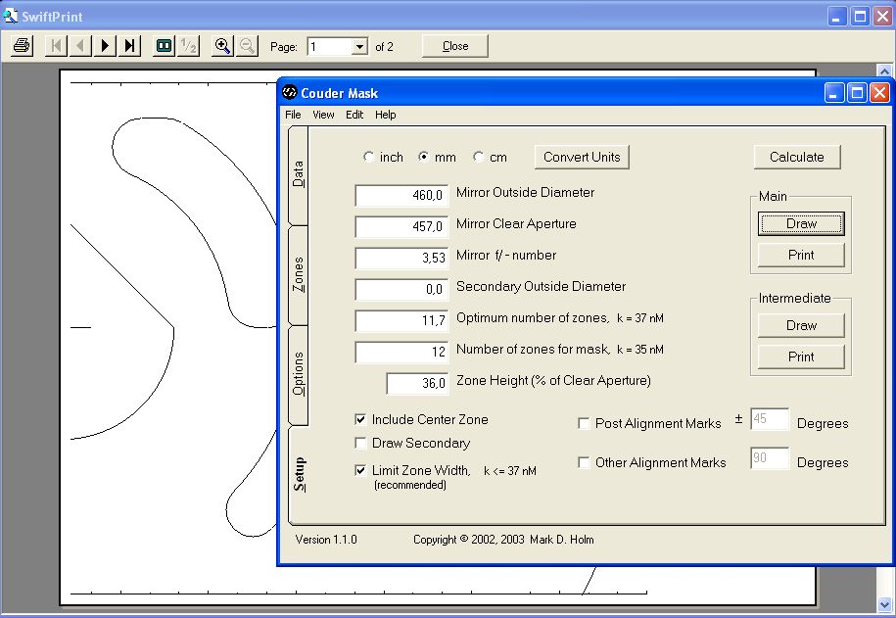
Task: Zoom out on print preview
Action: click(247, 46)
